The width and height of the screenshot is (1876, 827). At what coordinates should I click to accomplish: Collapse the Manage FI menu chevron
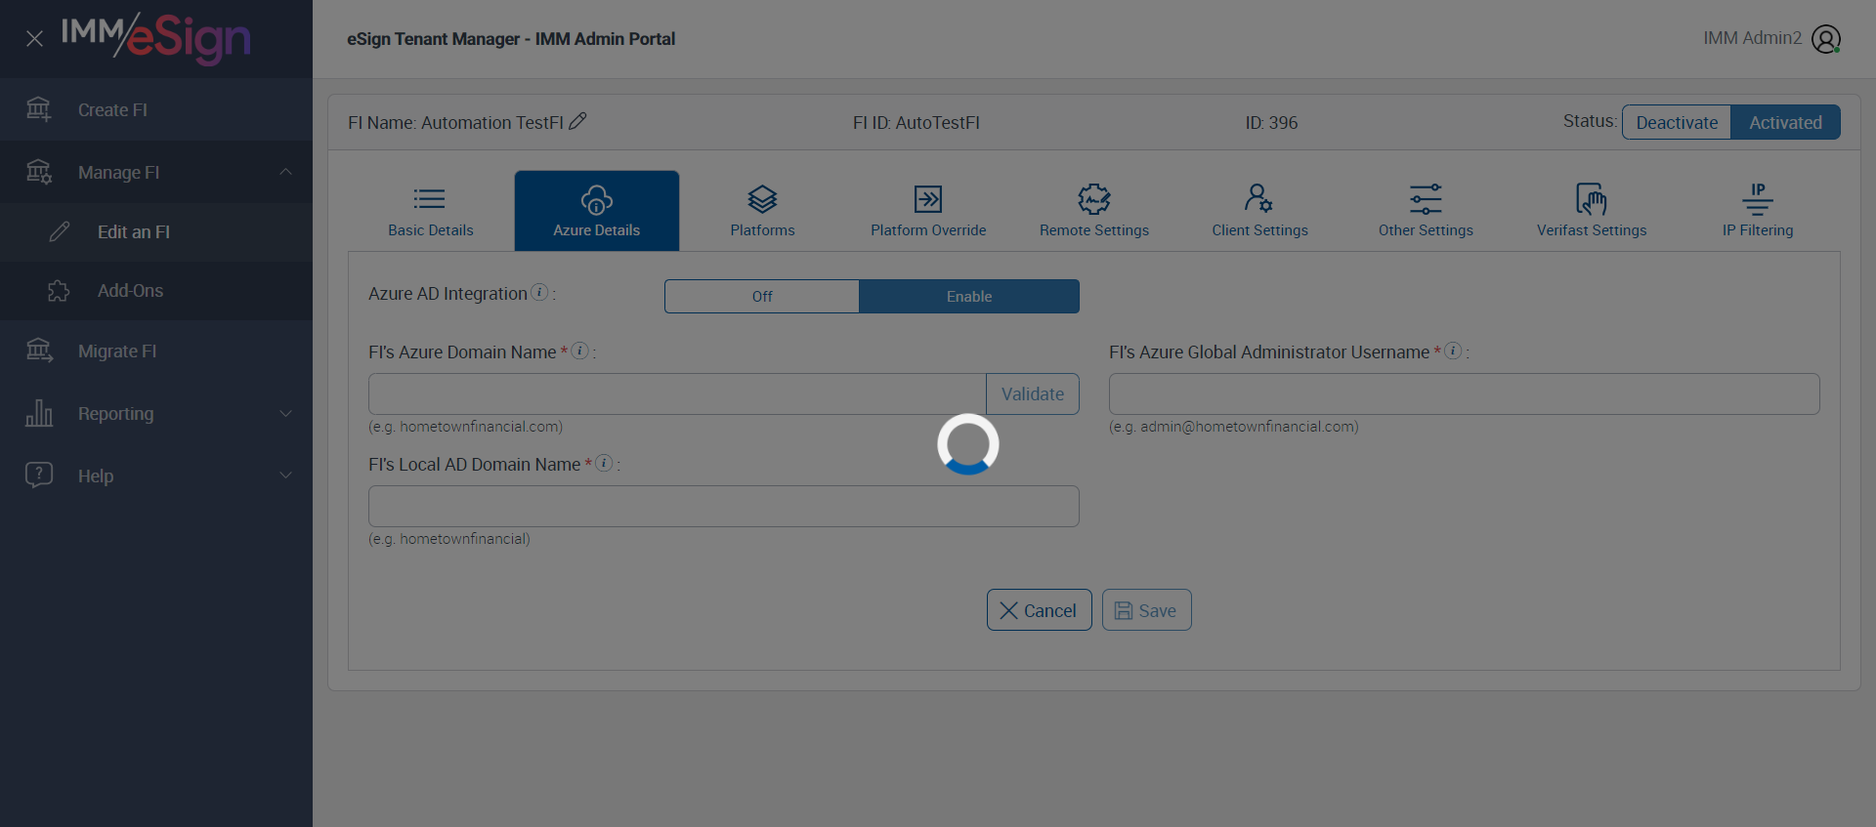pos(285,172)
